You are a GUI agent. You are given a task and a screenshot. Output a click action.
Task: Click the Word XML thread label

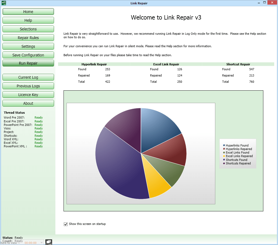click(x=11, y=139)
